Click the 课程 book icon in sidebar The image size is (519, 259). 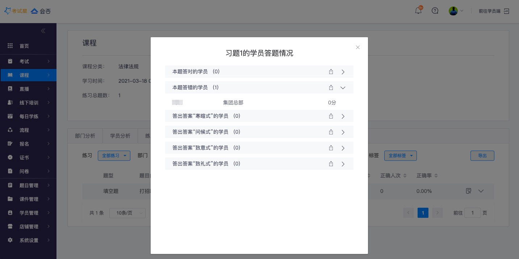click(x=10, y=75)
